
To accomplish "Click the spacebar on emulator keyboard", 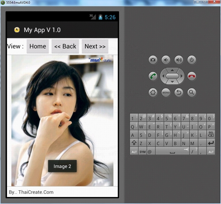I will pyautogui.click(x=172, y=151).
